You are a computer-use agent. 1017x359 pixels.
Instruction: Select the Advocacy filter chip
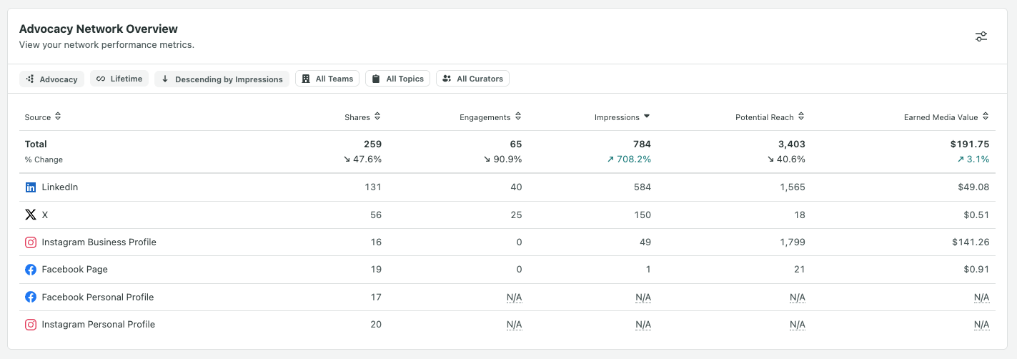52,79
